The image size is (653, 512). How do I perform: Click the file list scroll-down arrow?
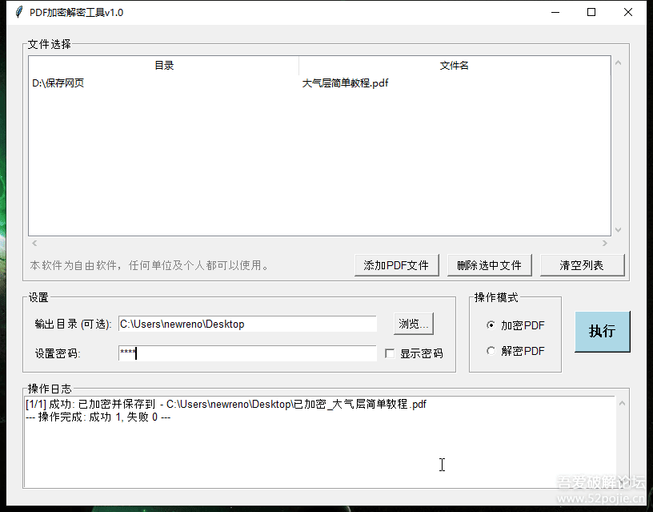tap(618, 230)
